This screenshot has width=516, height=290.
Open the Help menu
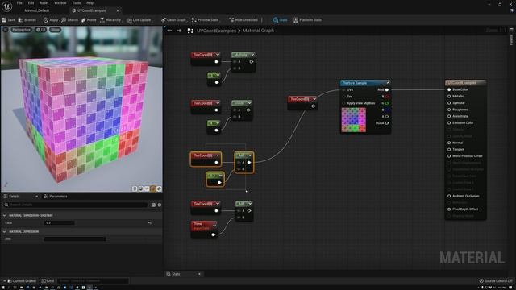pos(89,3)
